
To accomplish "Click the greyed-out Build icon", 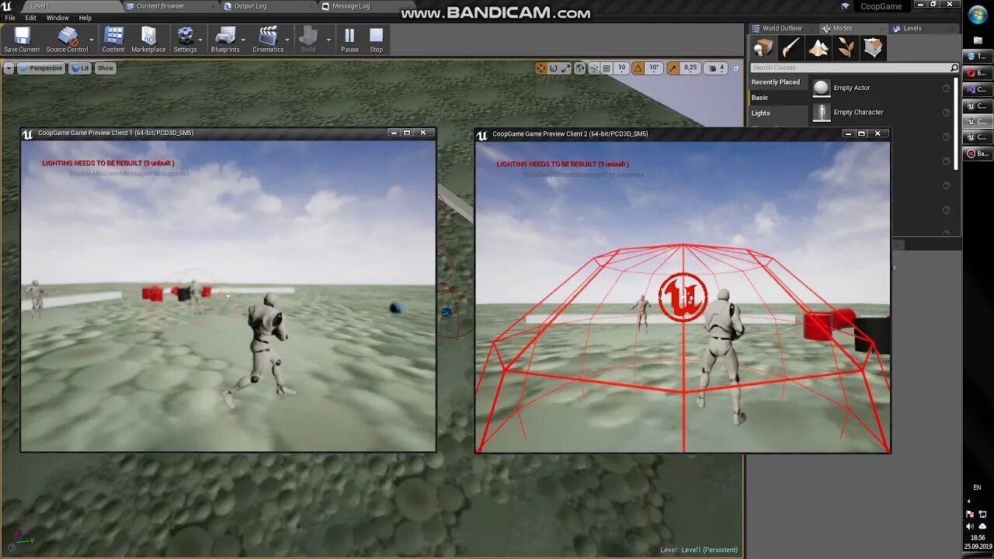I will [x=308, y=36].
